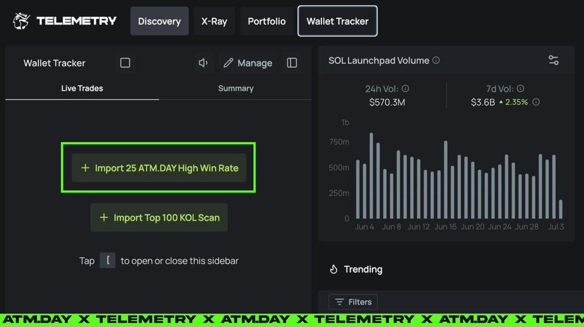This screenshot has width=584, height=327.
Task: Click the Jun 16 axis label
Action: [446, 227]
